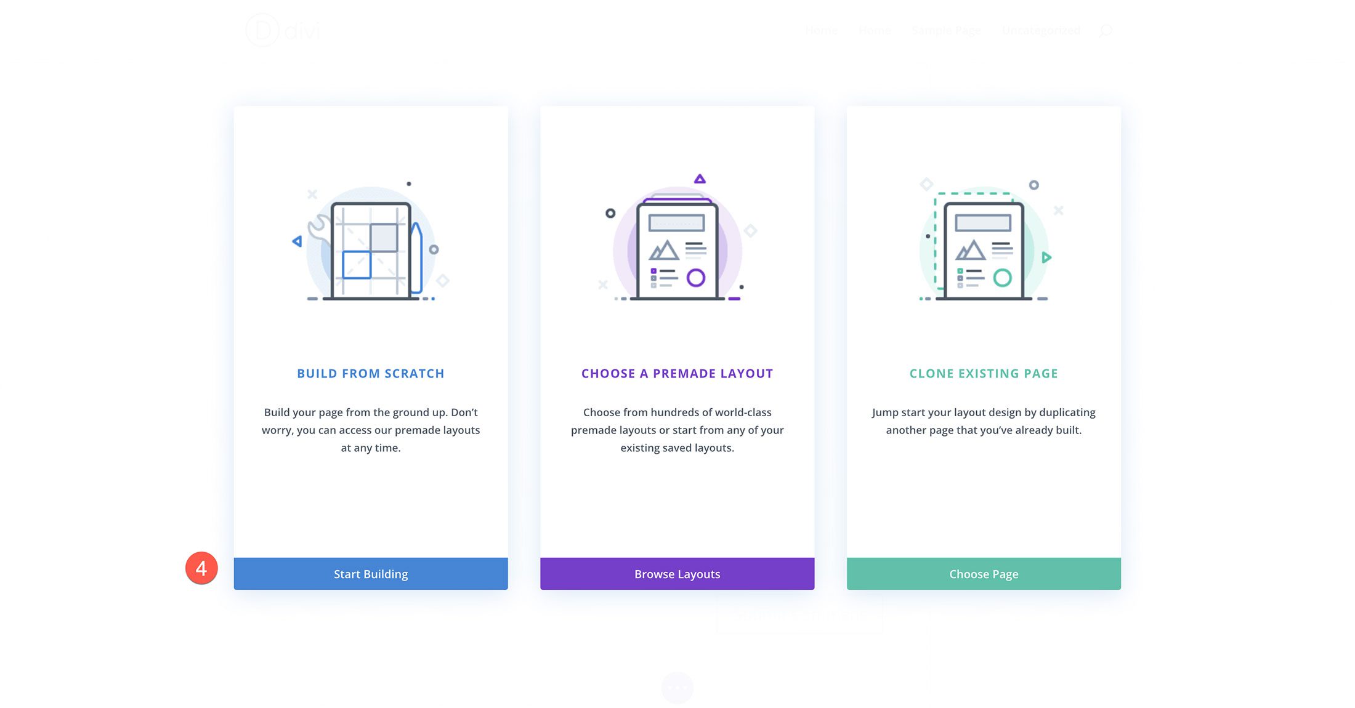Click Browse Layouts button on middle card

(x=677, y=574)
